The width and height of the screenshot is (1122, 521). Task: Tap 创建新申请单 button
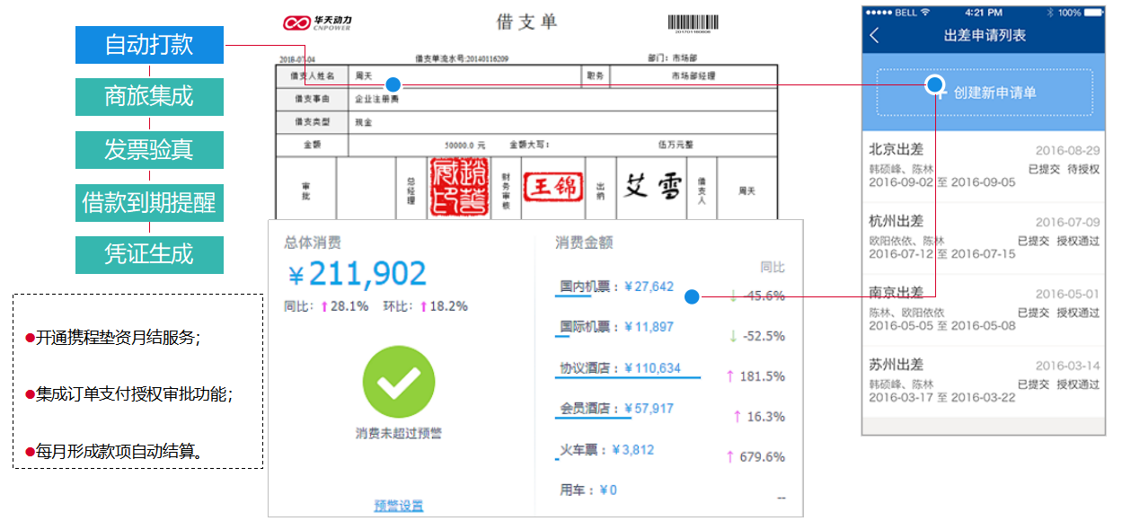click(x=984, y=93)
